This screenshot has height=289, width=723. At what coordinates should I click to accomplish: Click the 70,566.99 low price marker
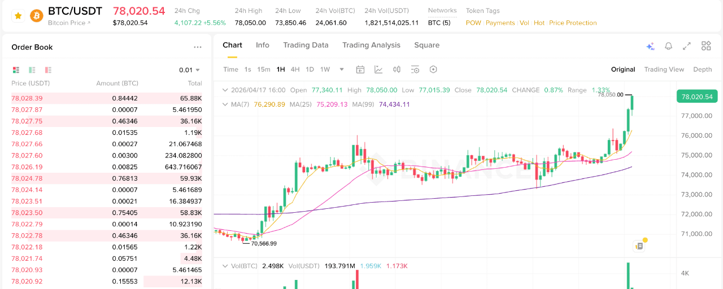pyautogui.click(x=264, y=243)
